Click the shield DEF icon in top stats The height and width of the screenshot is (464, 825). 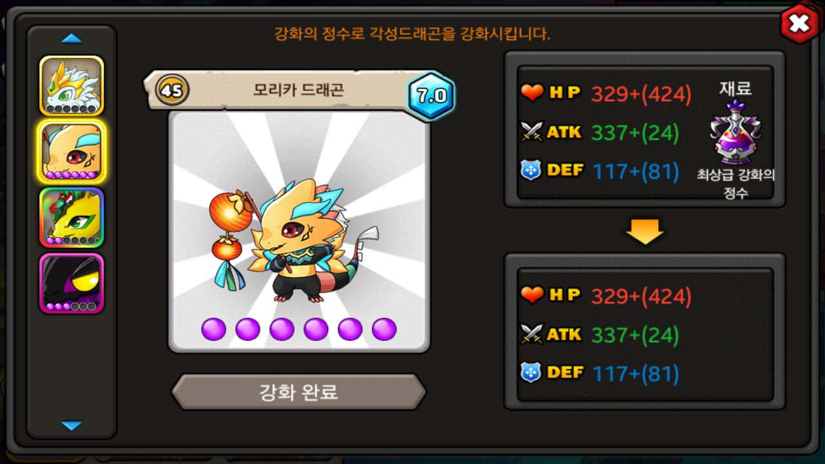tap(531, 171)
